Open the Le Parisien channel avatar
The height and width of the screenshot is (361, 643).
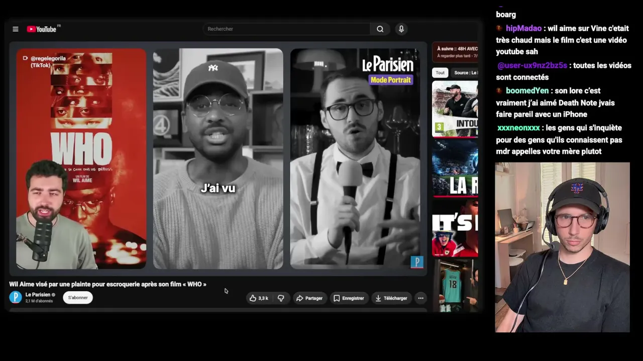pos(16,297)
